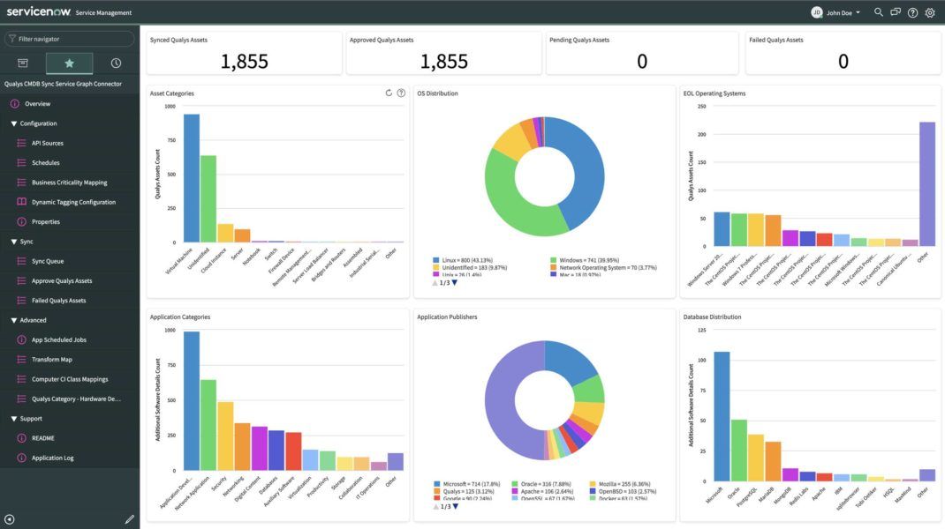Focus the Filter navigator input
This screenshot has width=945, height=529.
(x=69, y=39)
